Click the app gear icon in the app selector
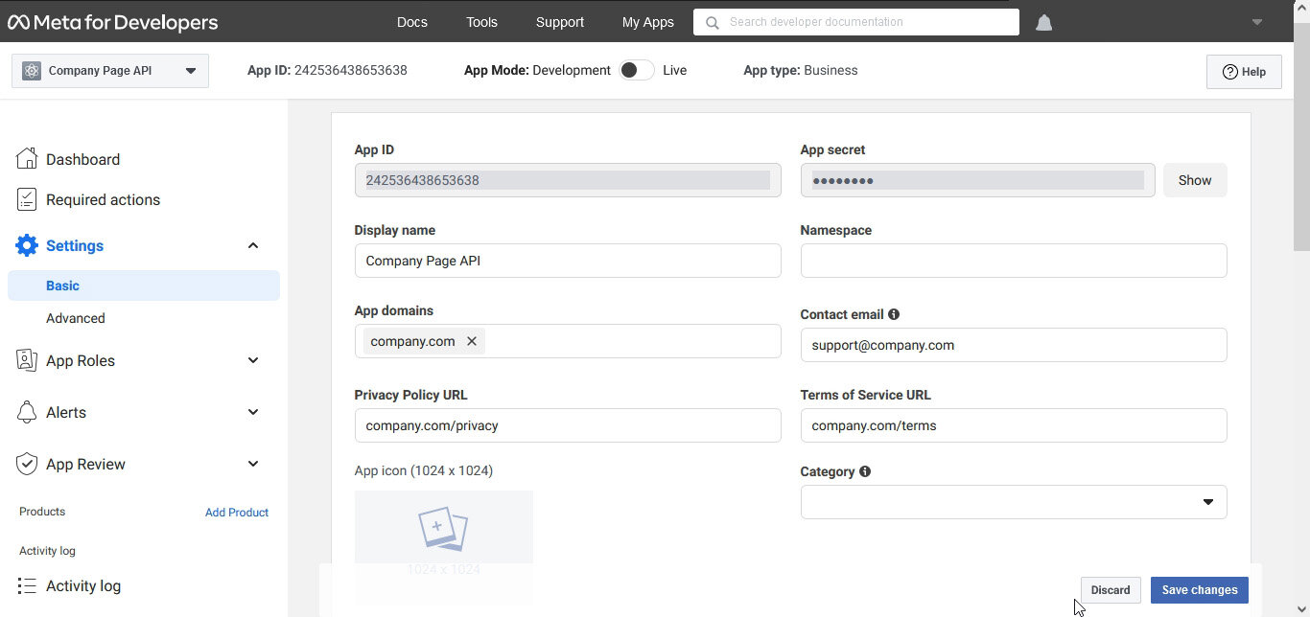Viewport: 1310px width, 617px height. click(32, 70)
